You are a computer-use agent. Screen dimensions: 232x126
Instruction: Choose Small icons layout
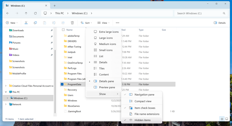(x=104, y=50)
